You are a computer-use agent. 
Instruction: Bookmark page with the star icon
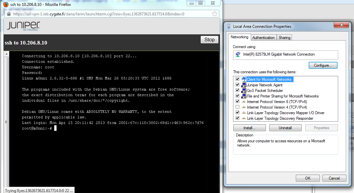point(215,14)
